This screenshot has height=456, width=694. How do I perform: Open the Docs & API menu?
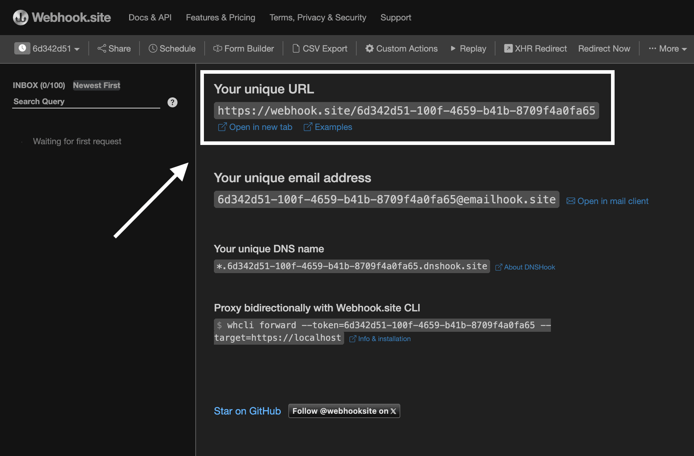click(x=150, y=17)
